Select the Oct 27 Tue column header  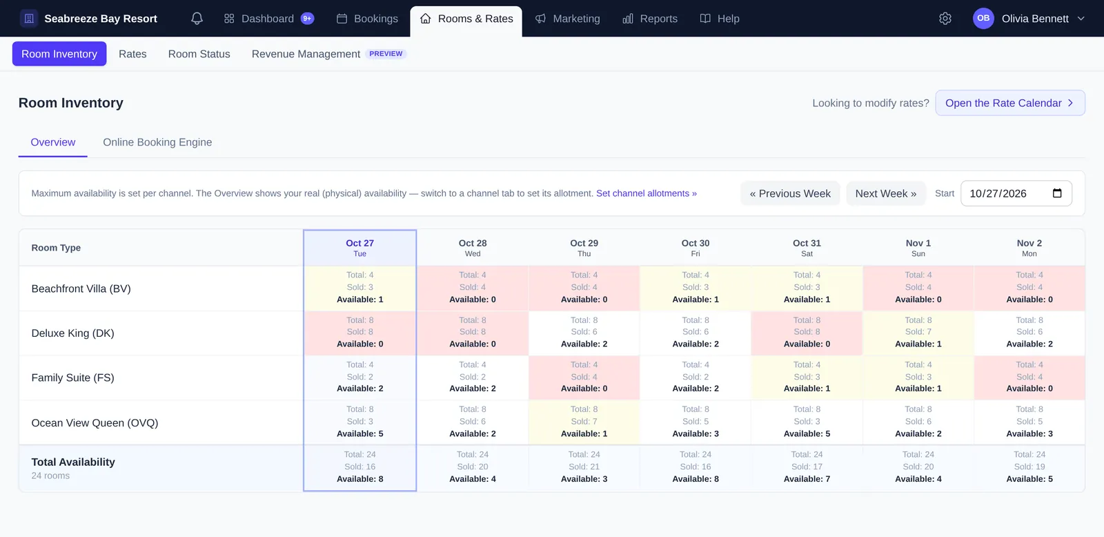(x=360, y=248)
